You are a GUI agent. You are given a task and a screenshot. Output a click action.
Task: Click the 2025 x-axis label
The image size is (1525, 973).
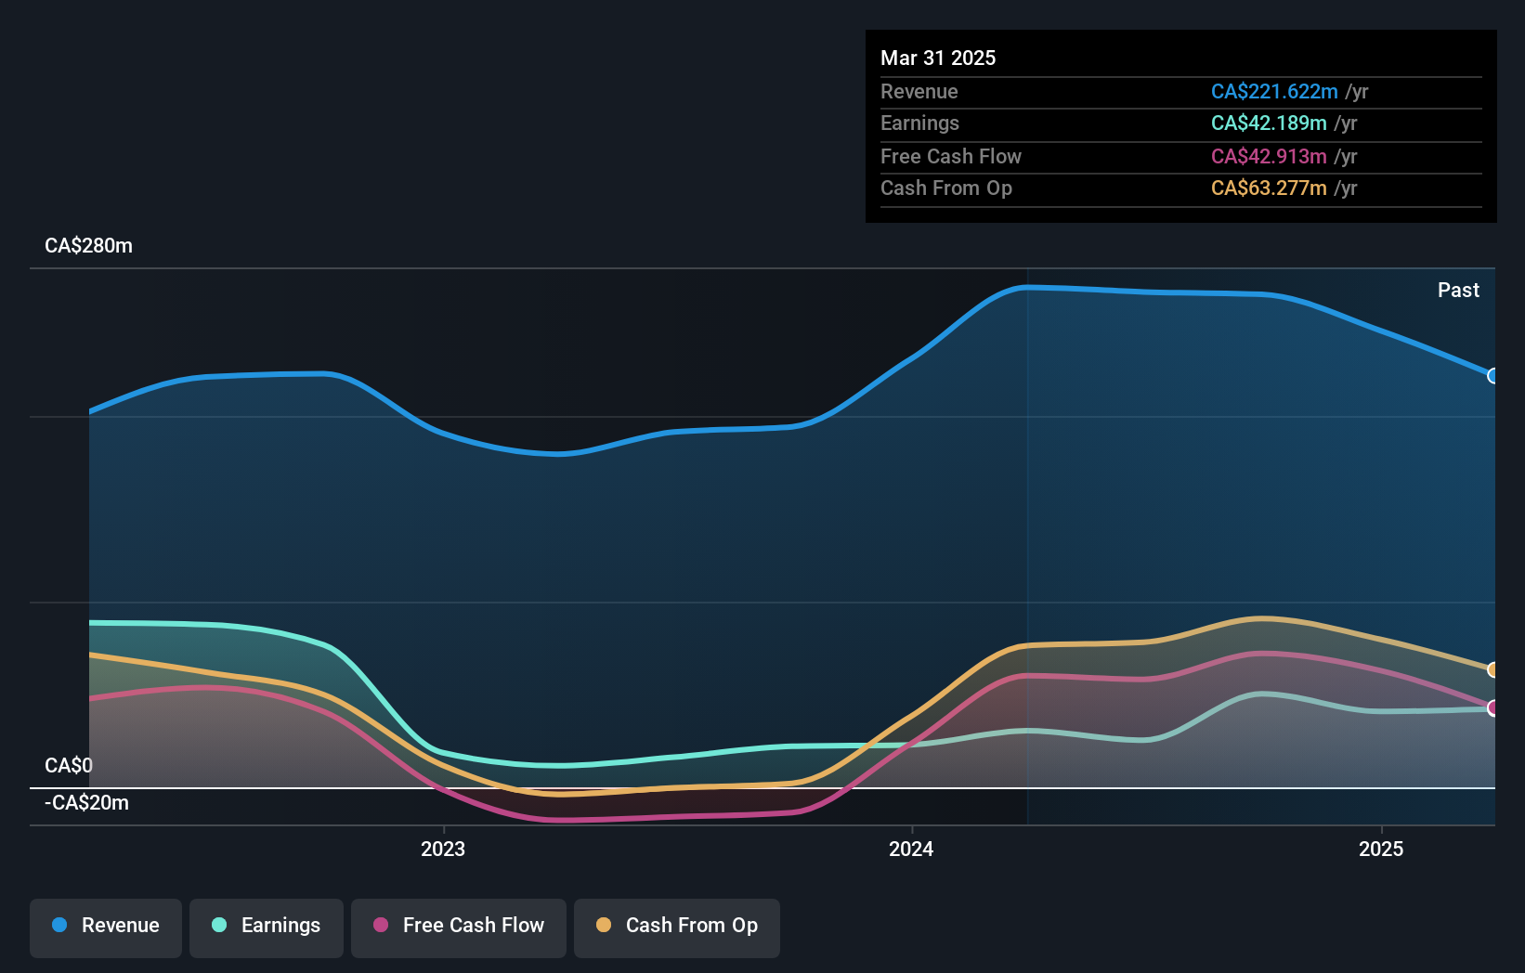(x=1381, y=849)
